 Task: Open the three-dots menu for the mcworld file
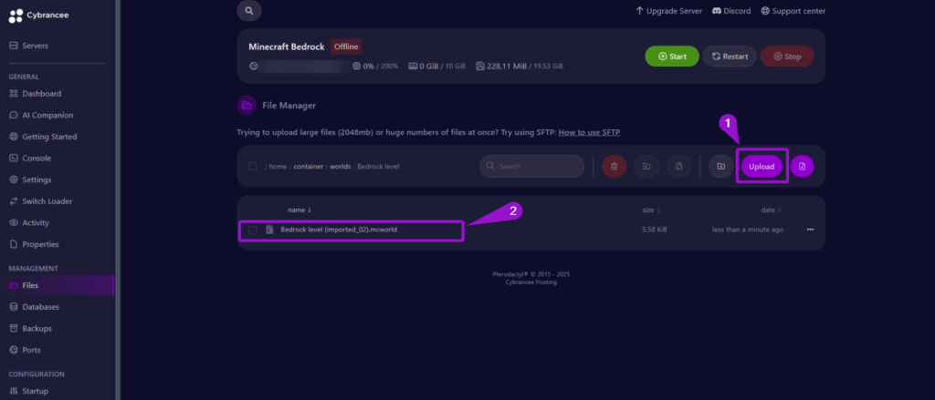(810, 230)
